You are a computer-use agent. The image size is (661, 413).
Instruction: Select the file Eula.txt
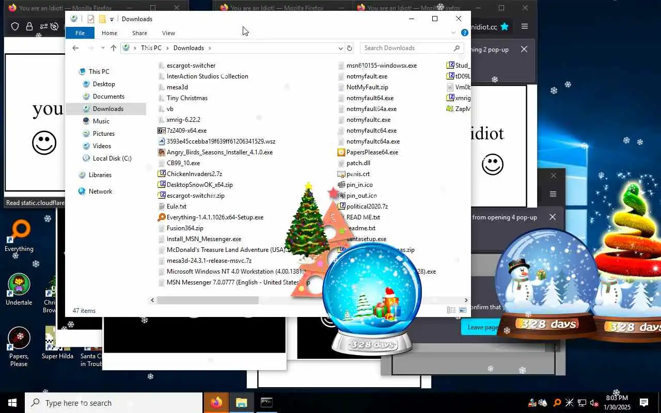[x=176, y=206]
